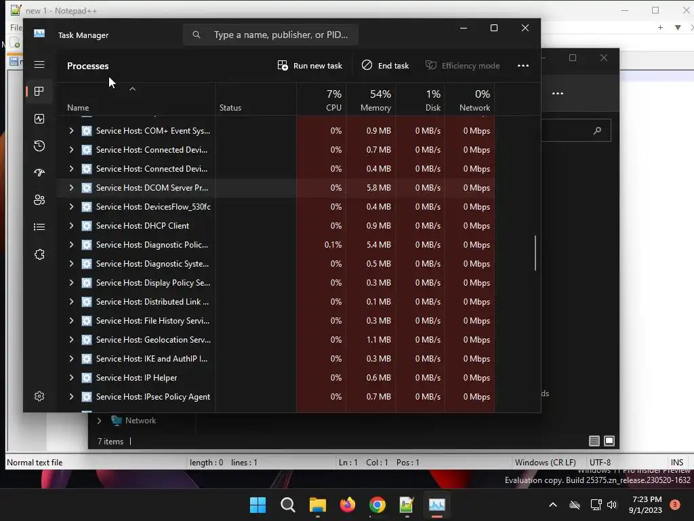Open Task Manager settings gear
Viewport: 694px width, 521px height.
[39, 396]
